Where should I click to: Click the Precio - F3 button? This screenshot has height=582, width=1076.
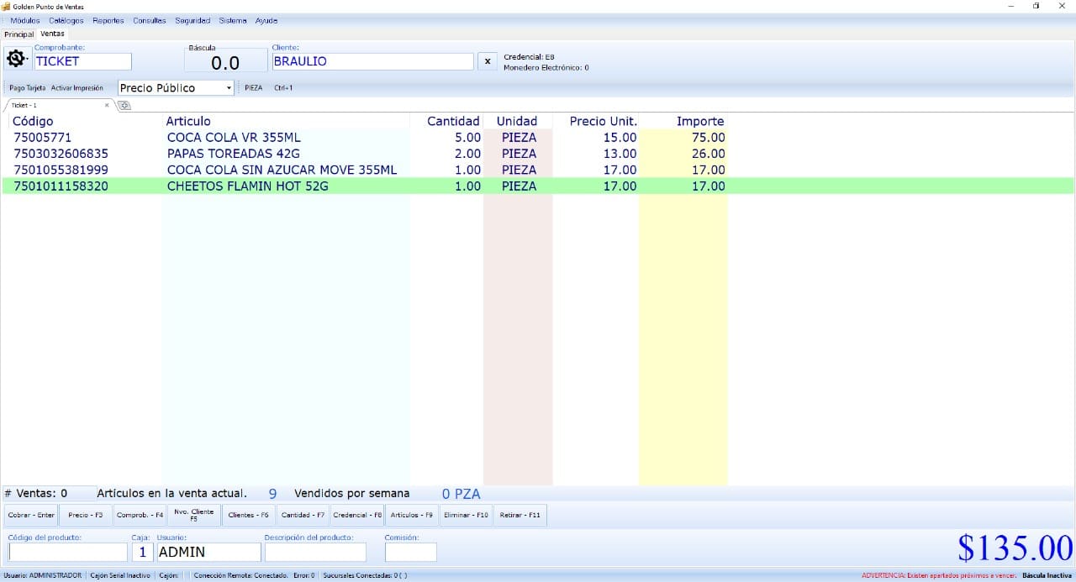pyautogui.click(x=86, y=515)
